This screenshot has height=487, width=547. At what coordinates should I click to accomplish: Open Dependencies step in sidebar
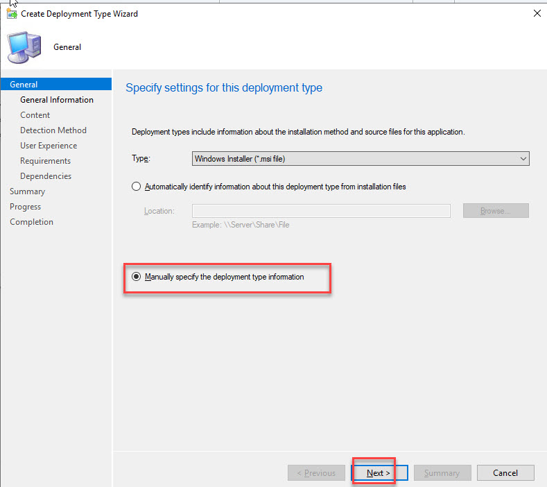46,176
